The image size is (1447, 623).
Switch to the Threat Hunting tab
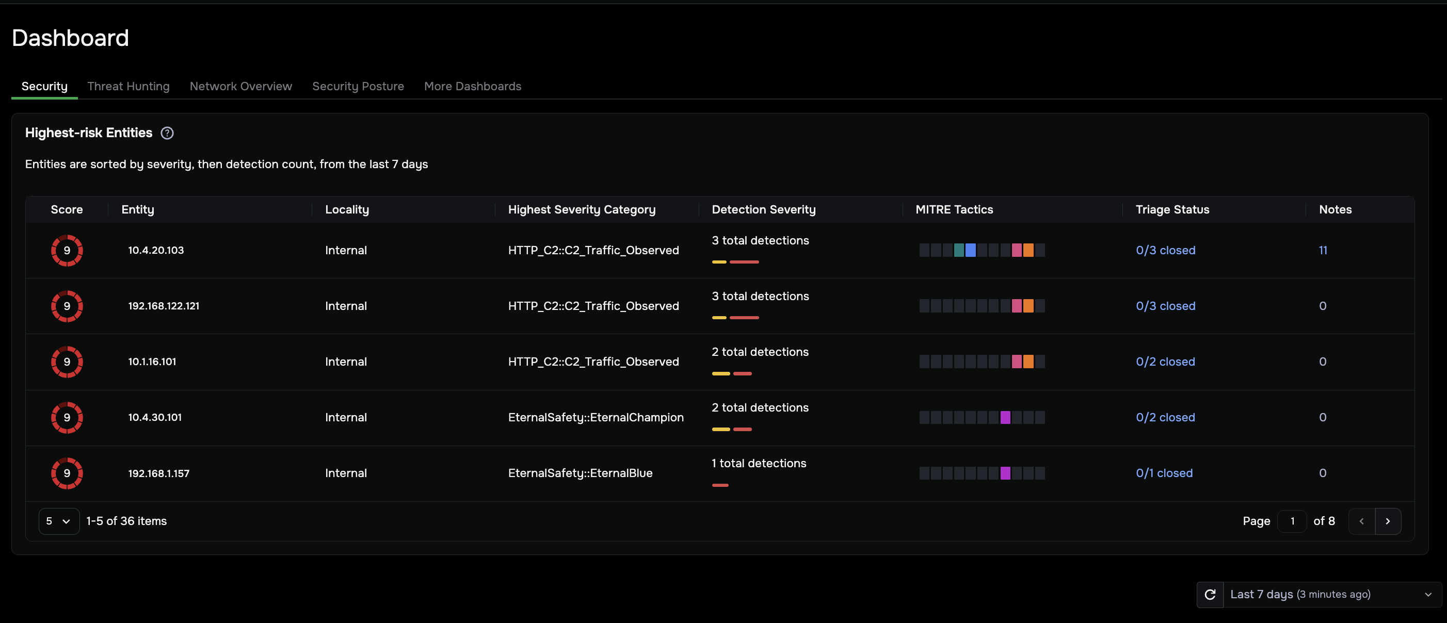128,87
